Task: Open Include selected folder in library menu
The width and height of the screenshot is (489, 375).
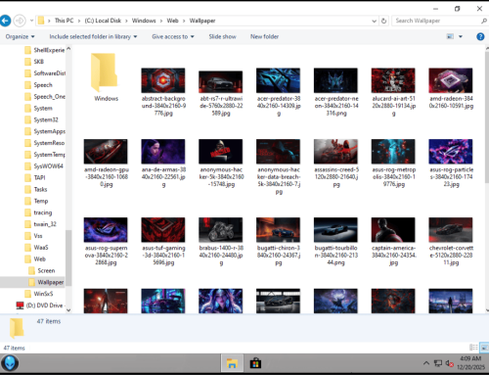Action: [93, 36]
